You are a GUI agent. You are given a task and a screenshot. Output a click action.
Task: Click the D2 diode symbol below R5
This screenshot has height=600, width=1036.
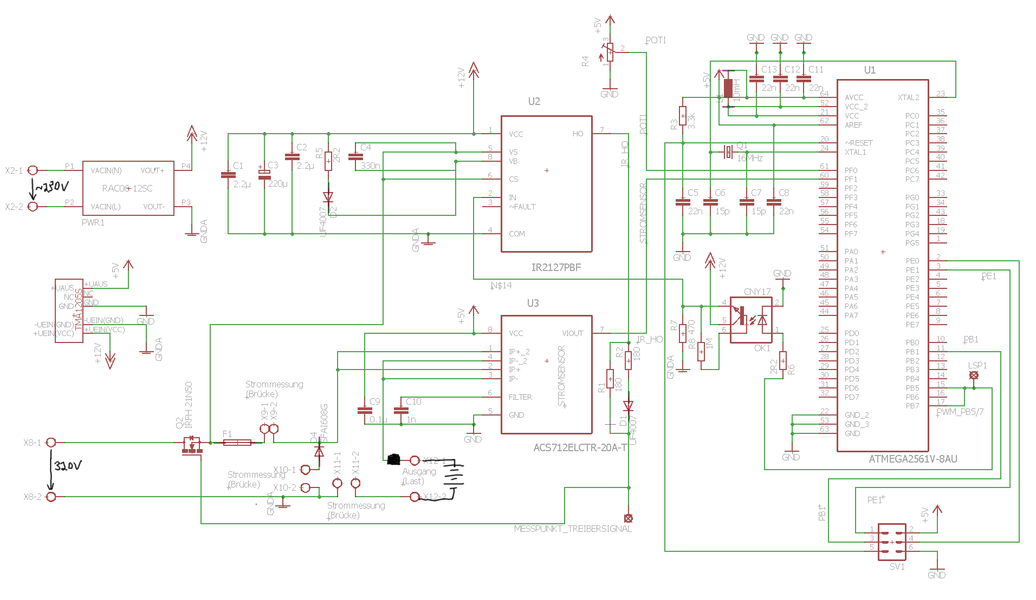tap(328, 197)
